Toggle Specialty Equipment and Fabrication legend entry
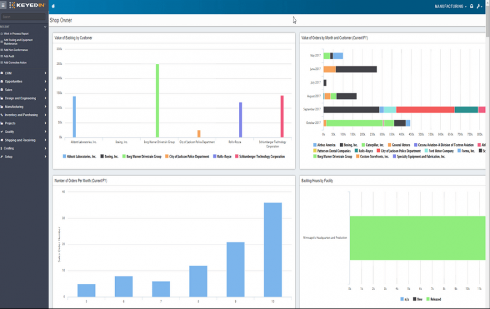 [x=419, y=156]
